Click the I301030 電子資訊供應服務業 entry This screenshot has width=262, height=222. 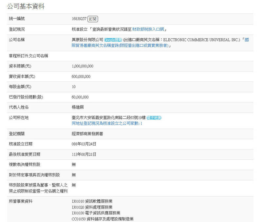(x=96, y=213)
